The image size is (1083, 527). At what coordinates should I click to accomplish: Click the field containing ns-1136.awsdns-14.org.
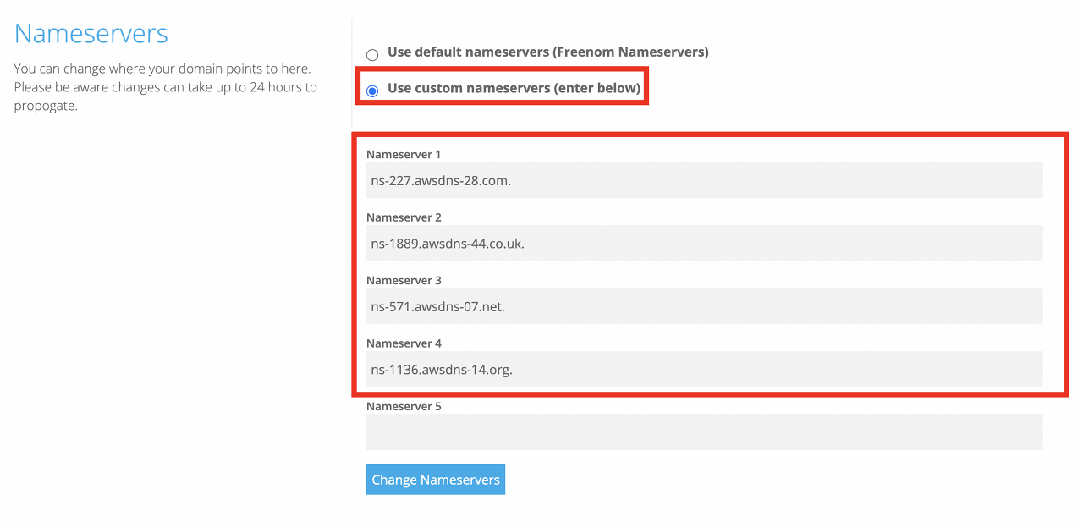tap(704, 369)
